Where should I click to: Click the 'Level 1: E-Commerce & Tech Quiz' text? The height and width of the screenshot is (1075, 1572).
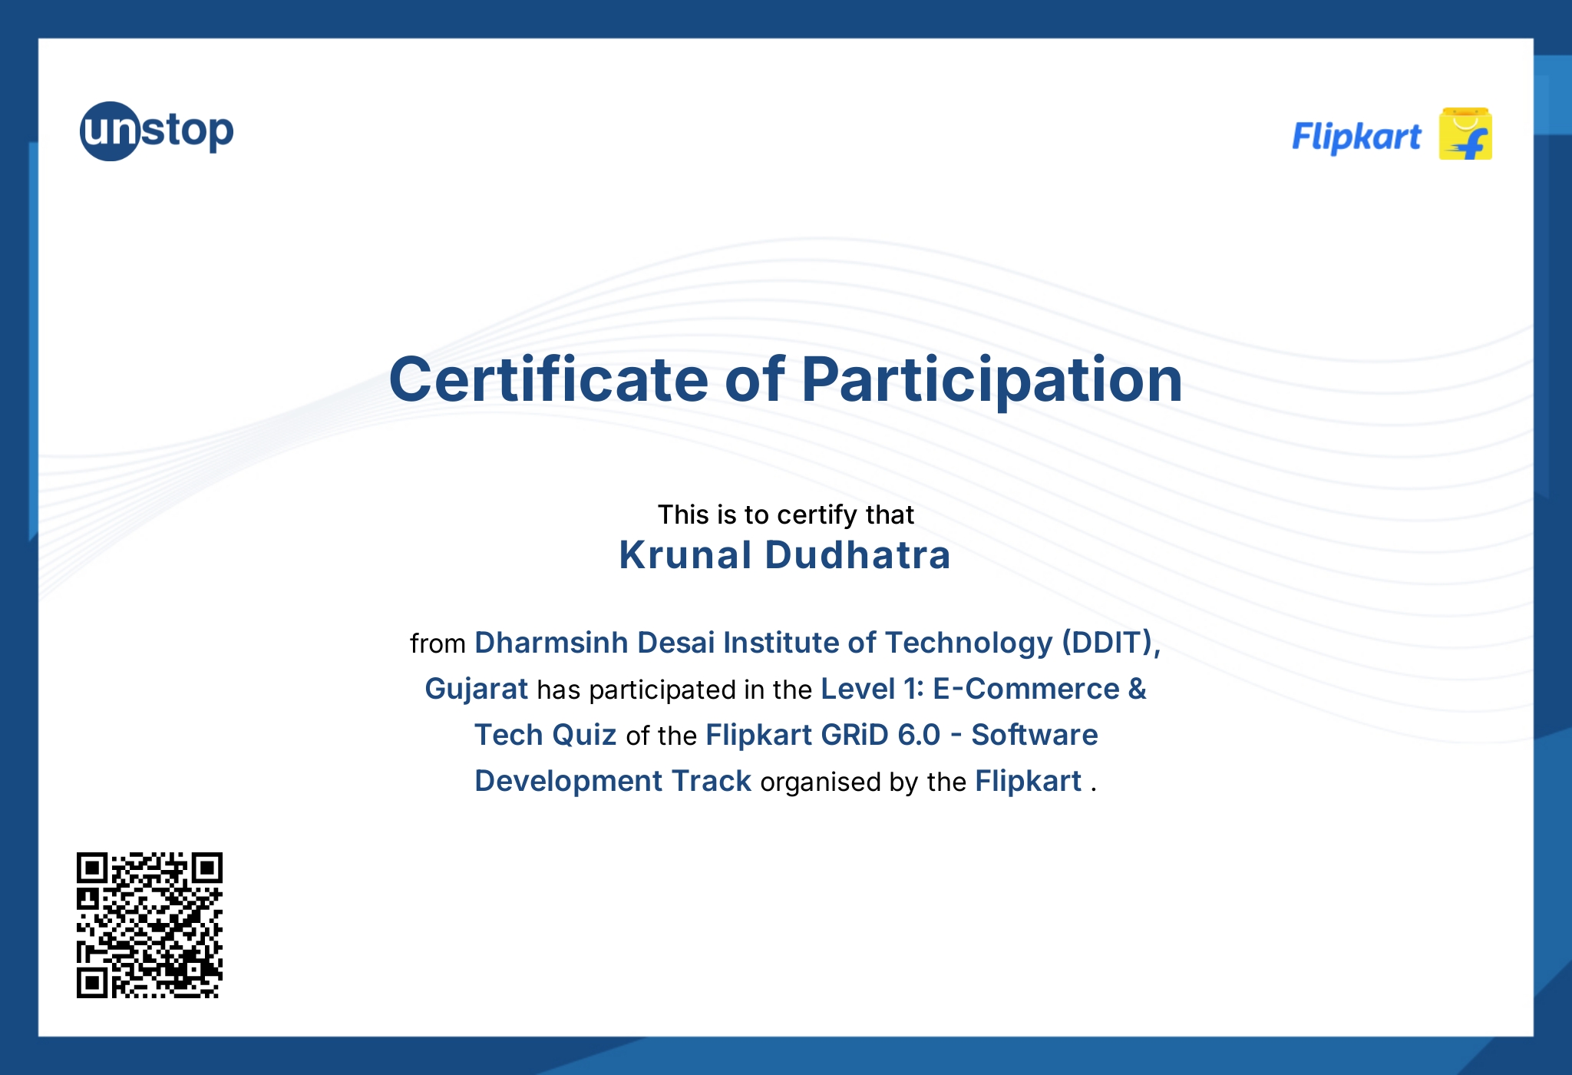982,690
